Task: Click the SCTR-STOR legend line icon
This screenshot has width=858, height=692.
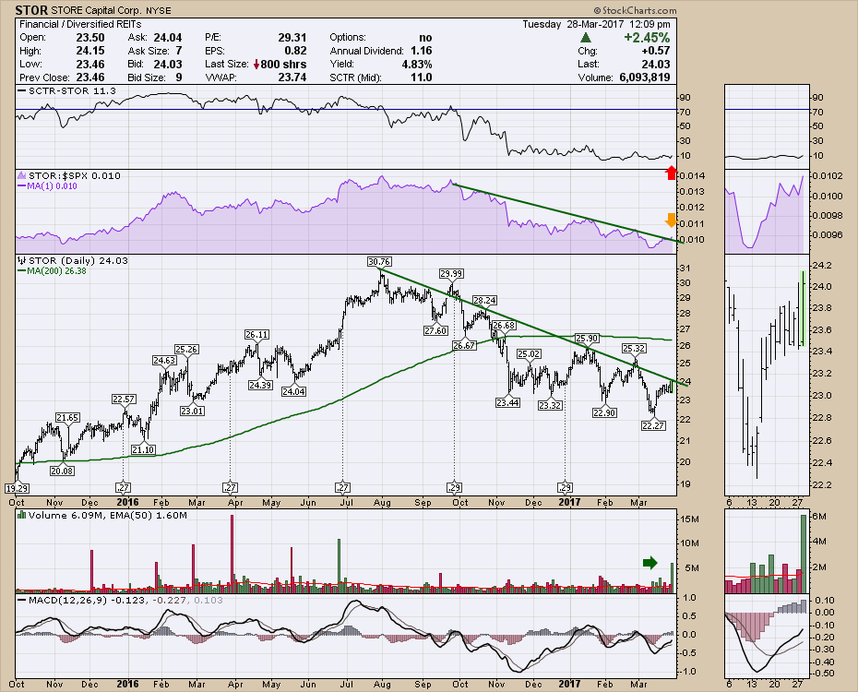Action: 22,90
